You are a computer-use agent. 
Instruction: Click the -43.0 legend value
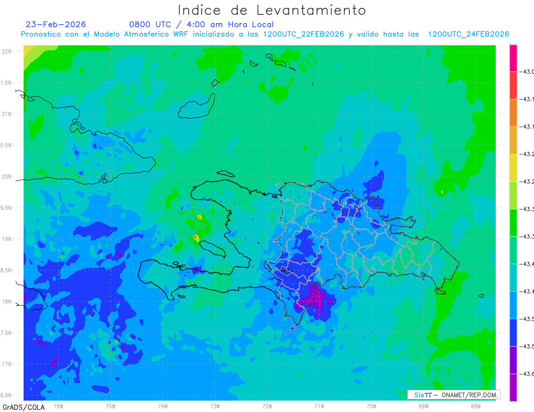click(527, 72)
